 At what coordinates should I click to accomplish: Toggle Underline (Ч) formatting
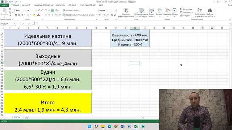[x=22, y=15]
